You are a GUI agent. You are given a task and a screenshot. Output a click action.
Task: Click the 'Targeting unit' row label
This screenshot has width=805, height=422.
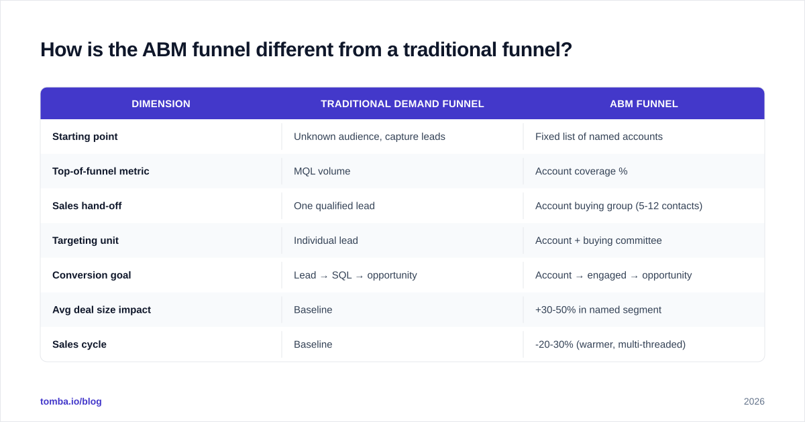click(x=85, y=240)
